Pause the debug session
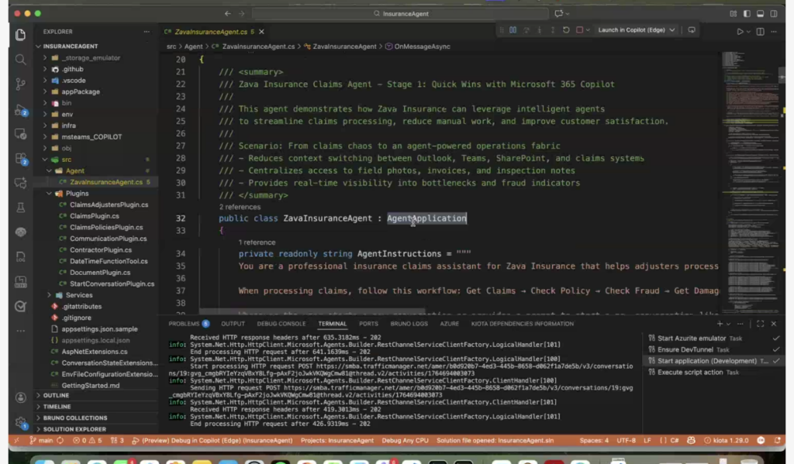794x464 pixels. tap(513, 30)
